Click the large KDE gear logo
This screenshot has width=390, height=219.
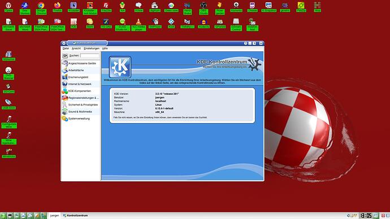[120, 67]
